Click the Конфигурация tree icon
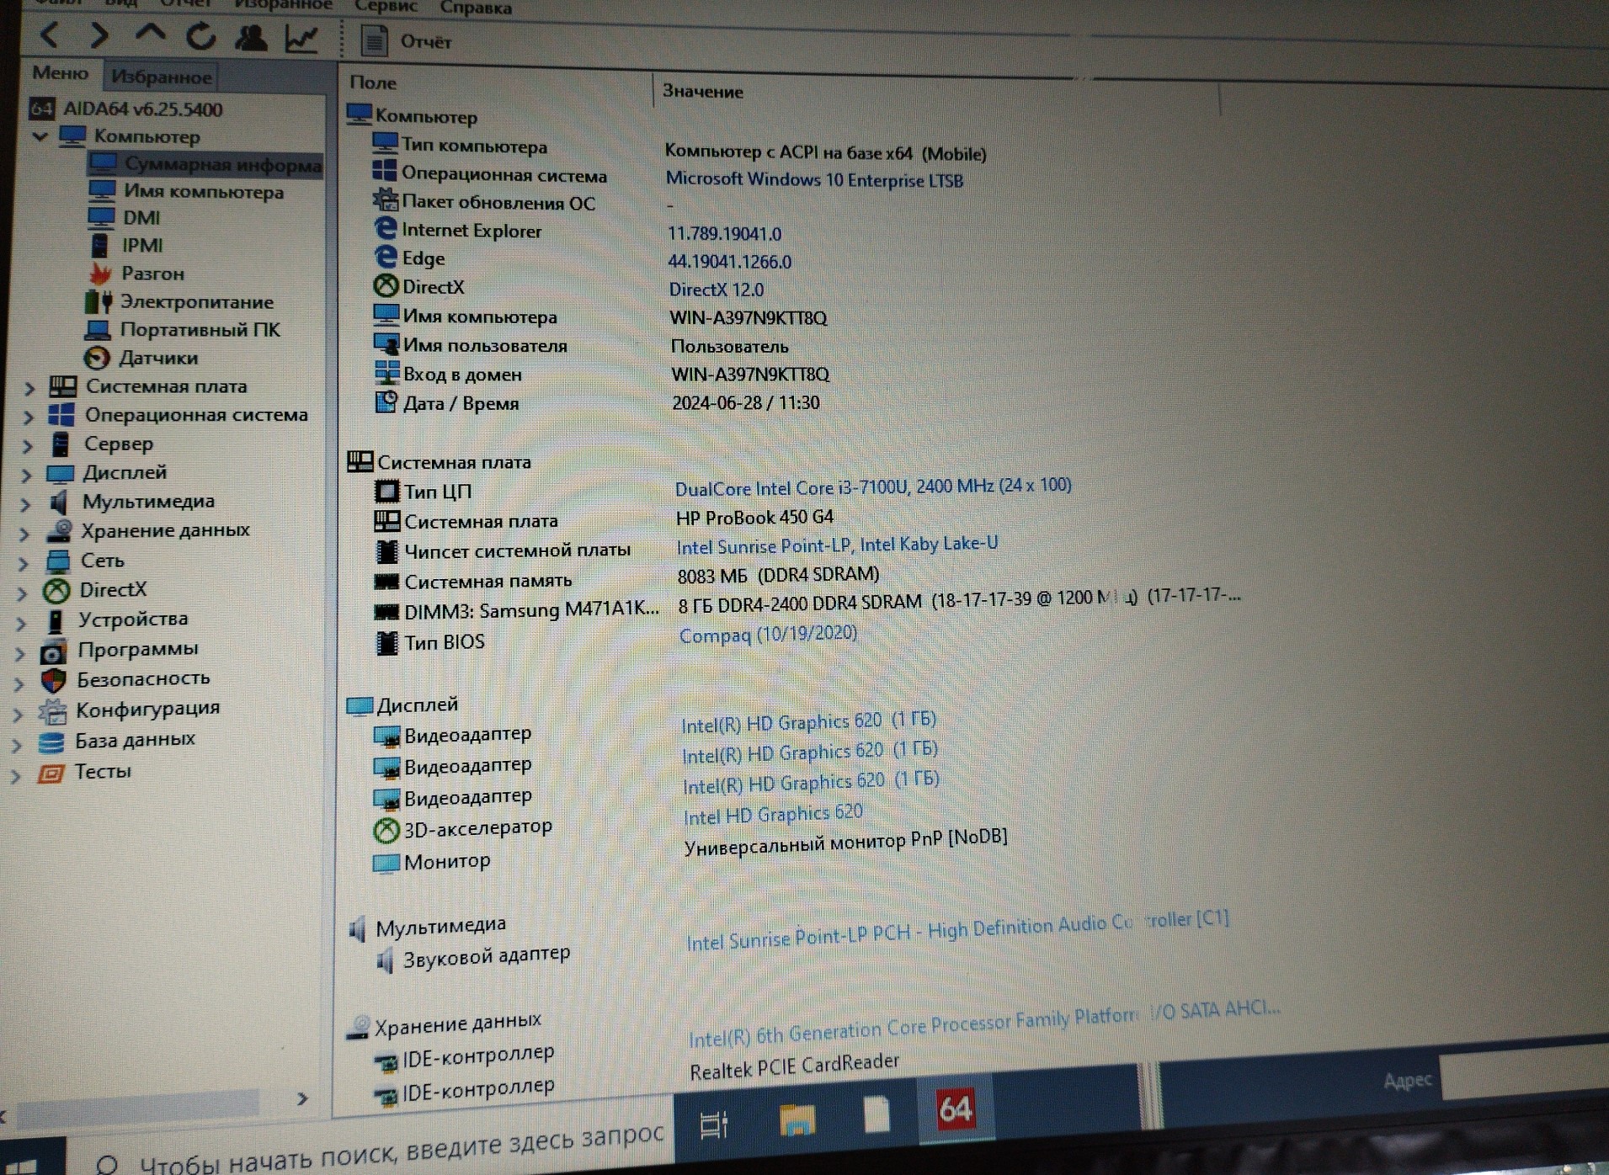Viewport: 1609px width, 1175px height. tap(52, 712)
